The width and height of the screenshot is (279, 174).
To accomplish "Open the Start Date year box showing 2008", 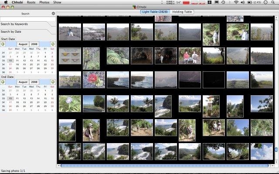I will [34, 44].
